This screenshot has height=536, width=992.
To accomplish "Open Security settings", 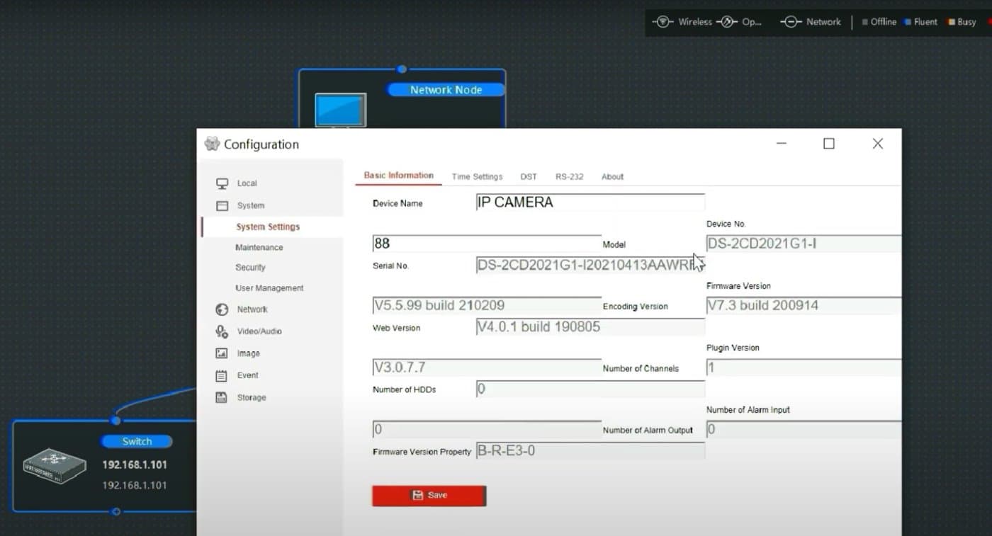I will (x=250, y=267).
